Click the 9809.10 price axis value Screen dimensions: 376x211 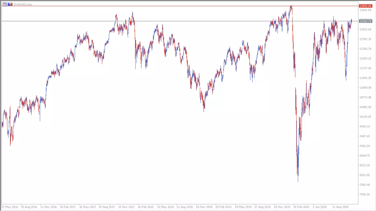click(x=365, y=126)
